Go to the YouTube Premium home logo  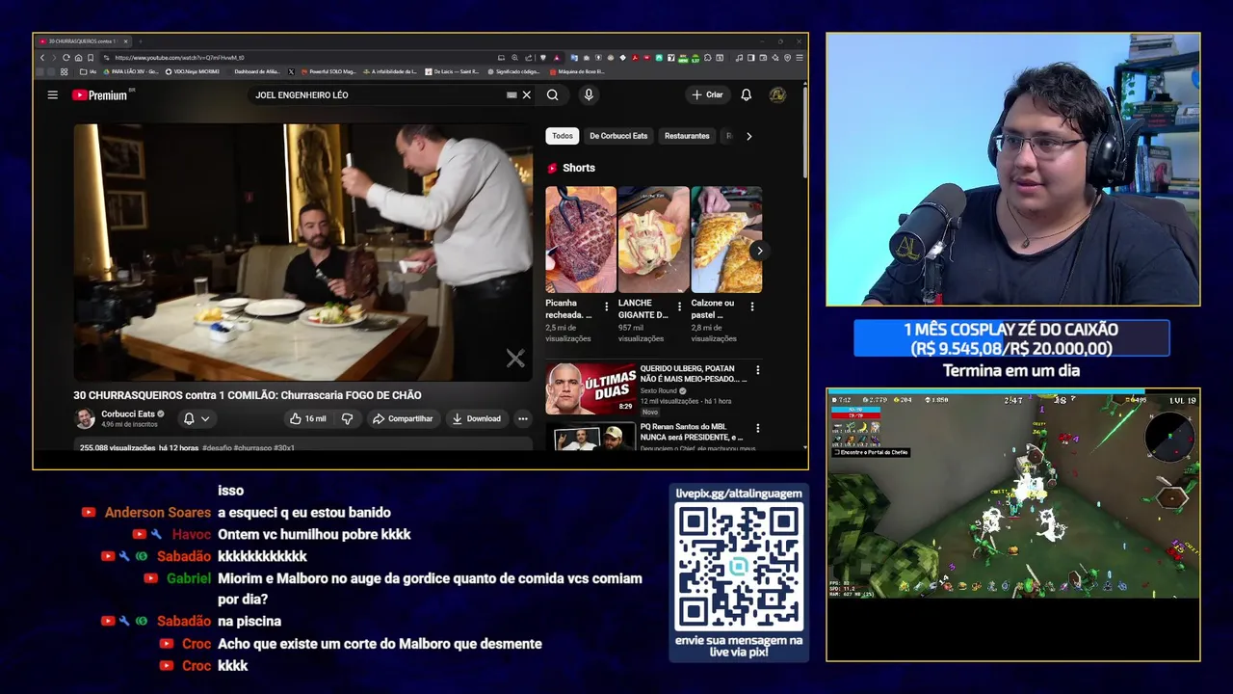100,95
